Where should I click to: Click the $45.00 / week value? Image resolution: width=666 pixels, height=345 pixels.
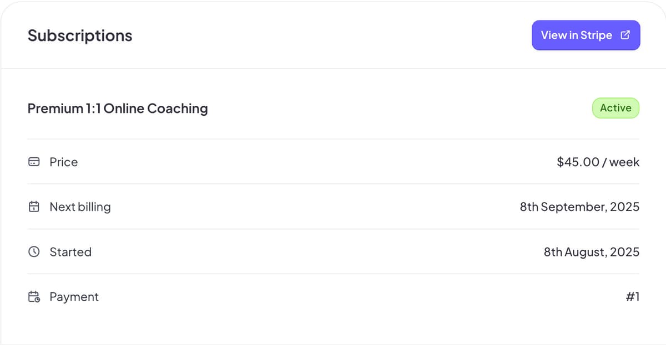coord(598,162)
